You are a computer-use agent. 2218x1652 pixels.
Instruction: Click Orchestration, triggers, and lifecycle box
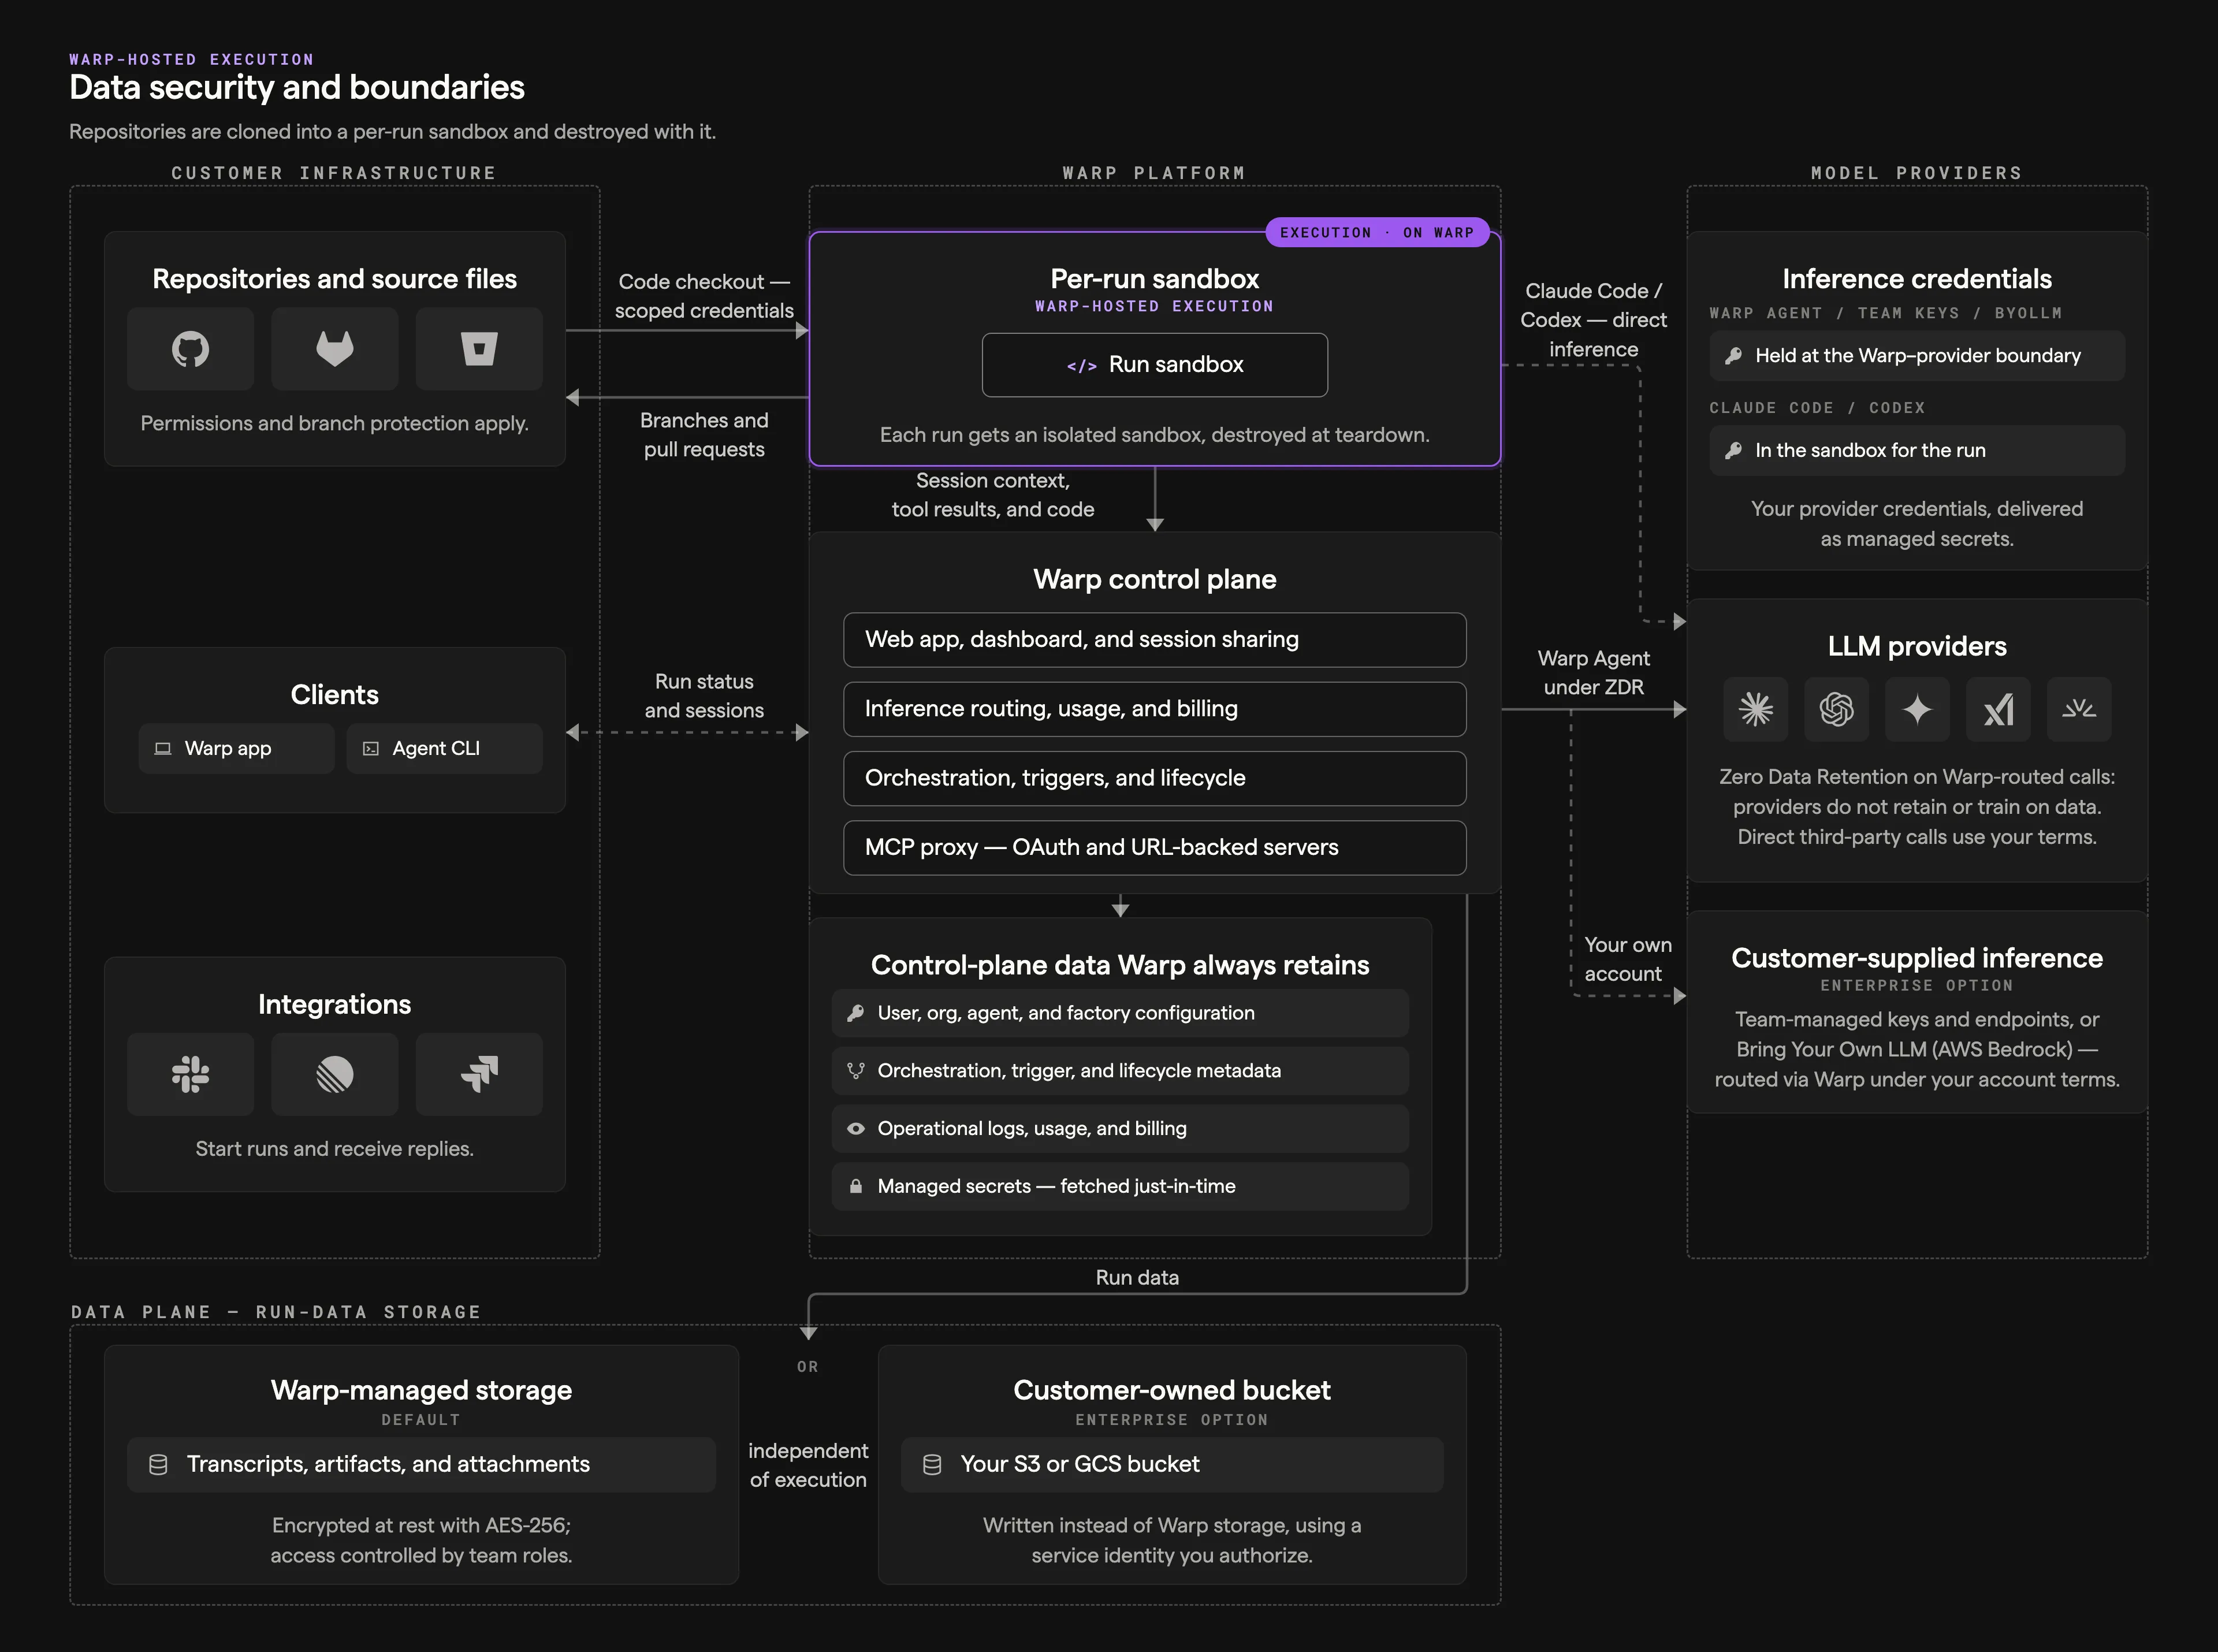(x=1155, y=778)
